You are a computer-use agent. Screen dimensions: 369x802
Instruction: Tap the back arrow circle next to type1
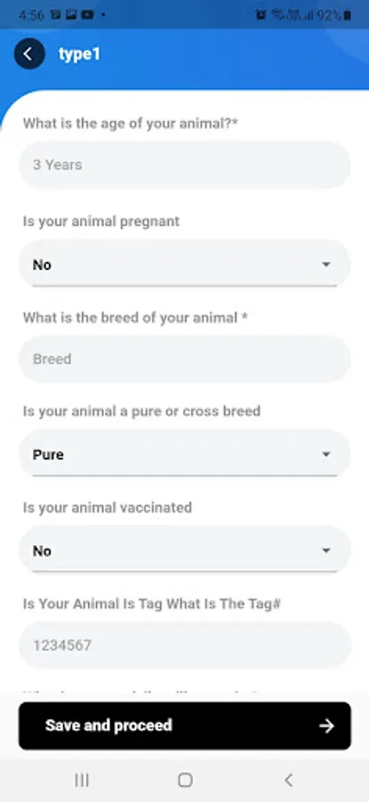29,53
